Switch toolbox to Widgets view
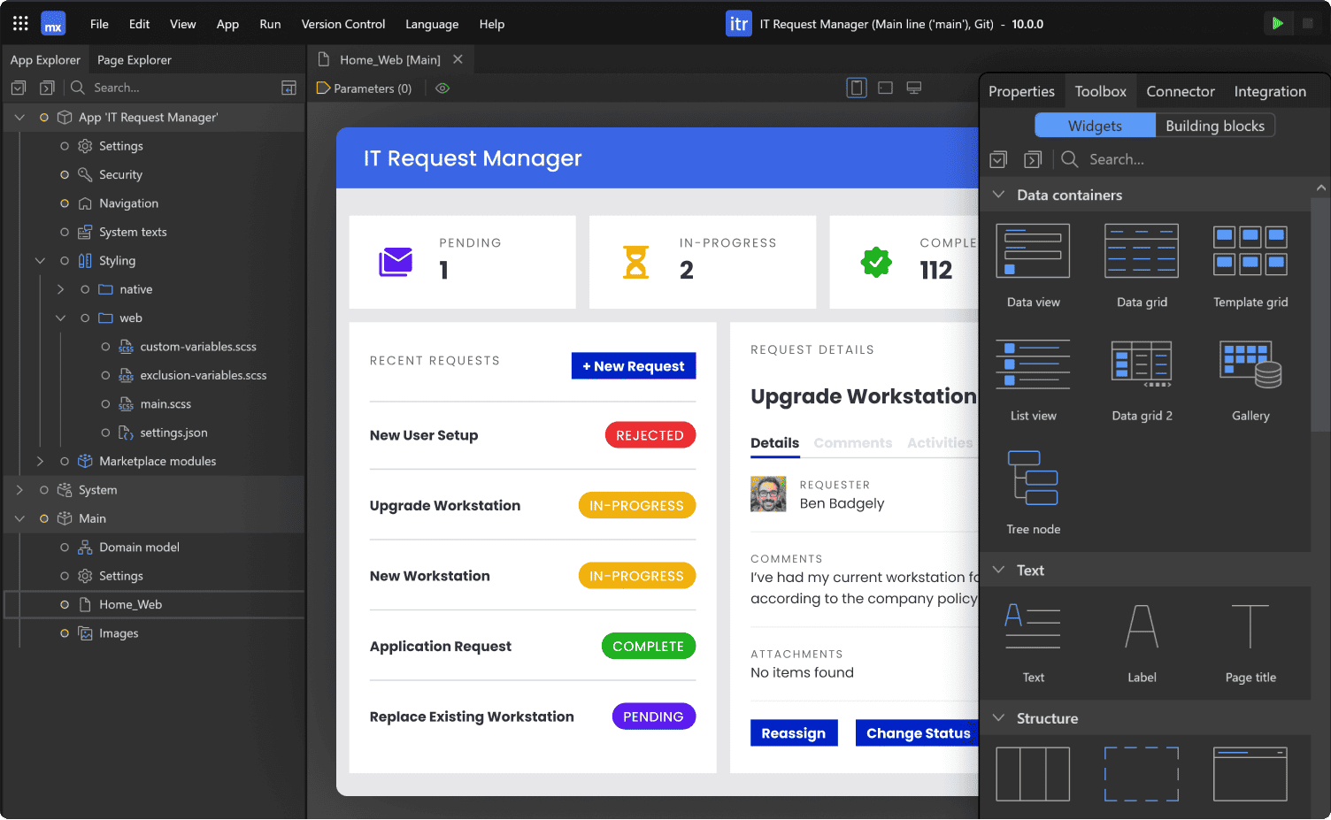 [x=1095, y=126]
